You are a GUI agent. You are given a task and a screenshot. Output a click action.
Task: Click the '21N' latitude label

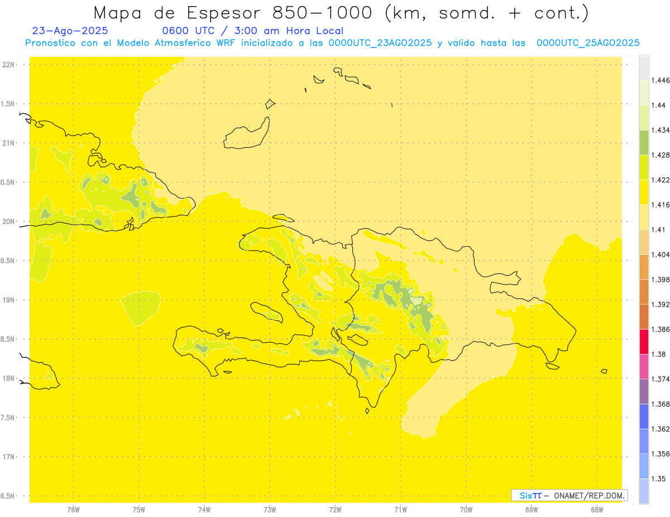coord(9,143)
